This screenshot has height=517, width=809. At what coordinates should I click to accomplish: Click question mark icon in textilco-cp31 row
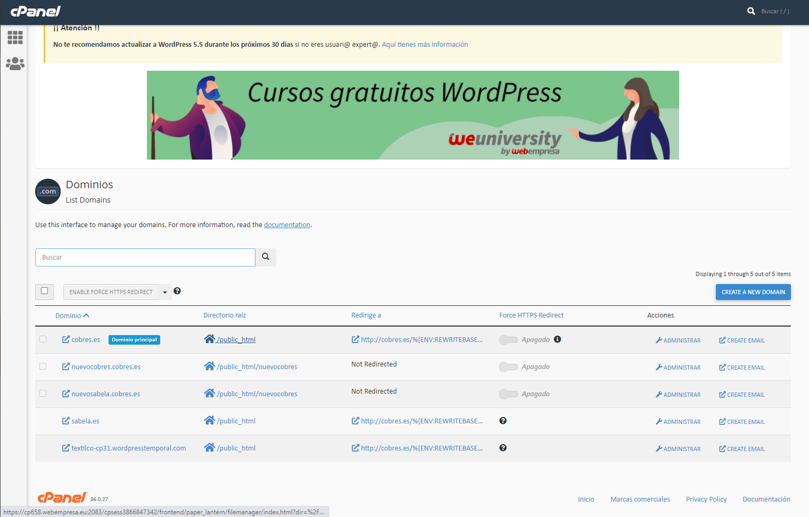(502, 448)
